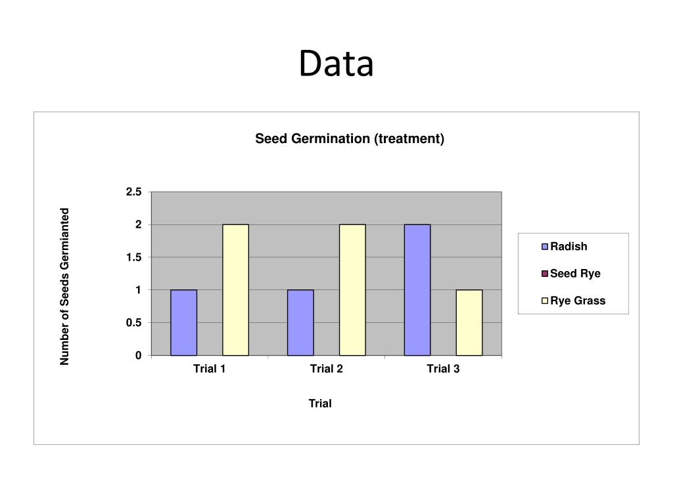Click the Trial 2 Rye Grass bar
Viewport: 673px width, 504px height.
(x=352, y=290)
